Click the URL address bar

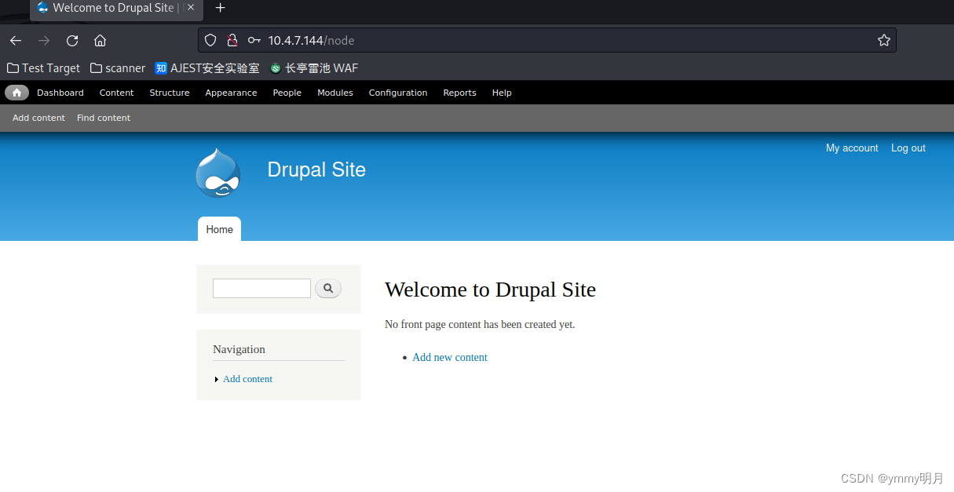point(547,40)
